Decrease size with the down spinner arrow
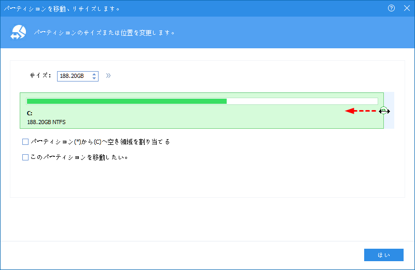This screenshot has height=270, width=415. (x=94, y=78)
